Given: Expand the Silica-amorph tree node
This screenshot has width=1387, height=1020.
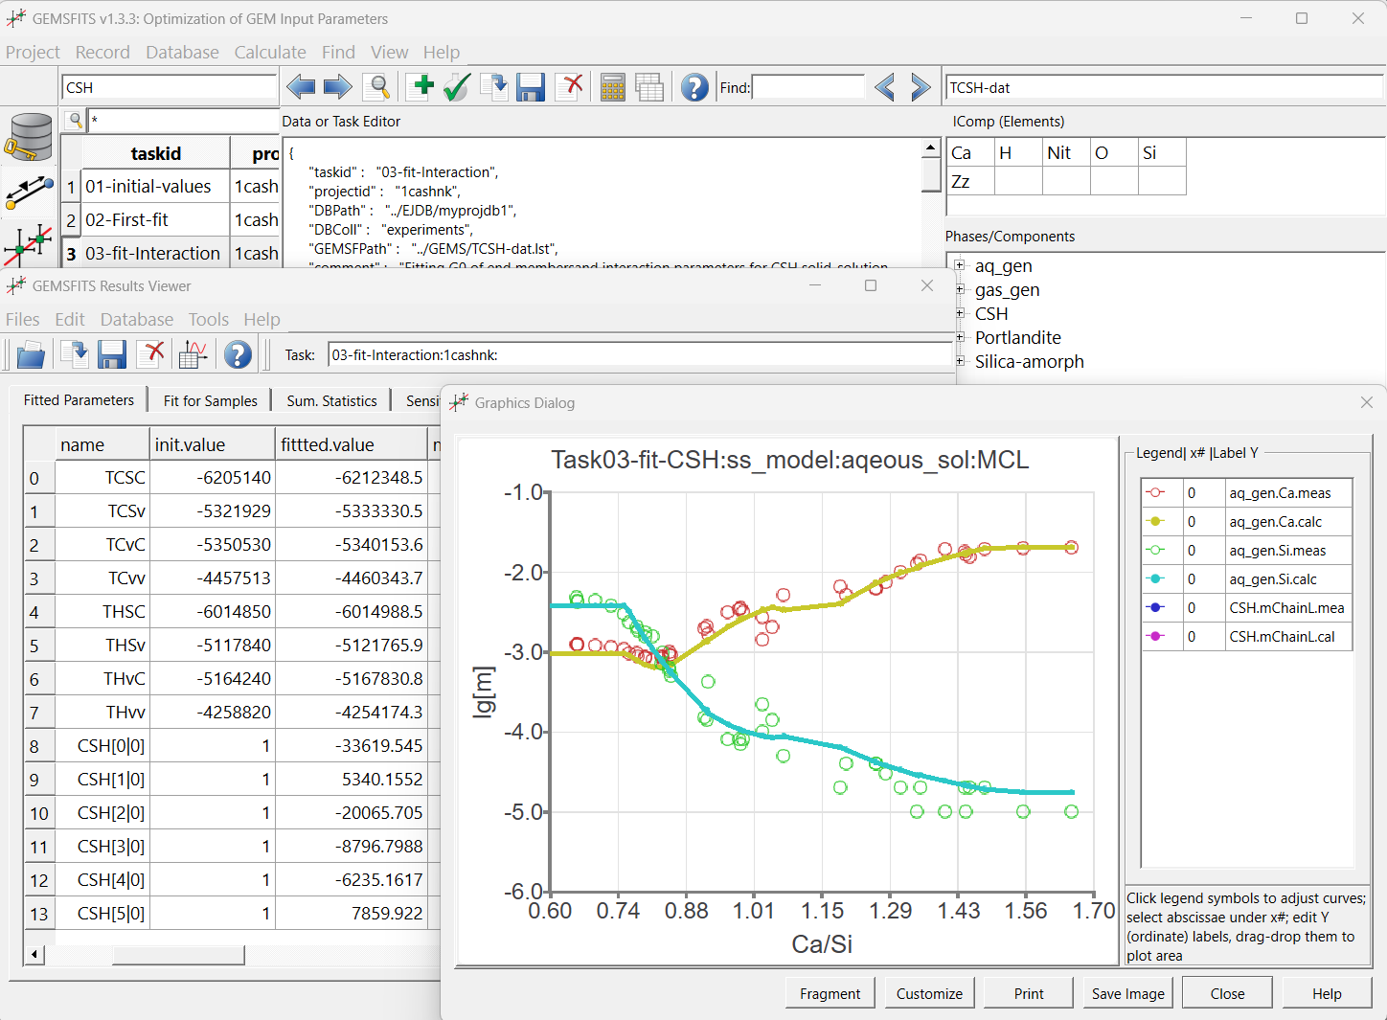Looking at the screenshot, I should click(x=960, y=361).
